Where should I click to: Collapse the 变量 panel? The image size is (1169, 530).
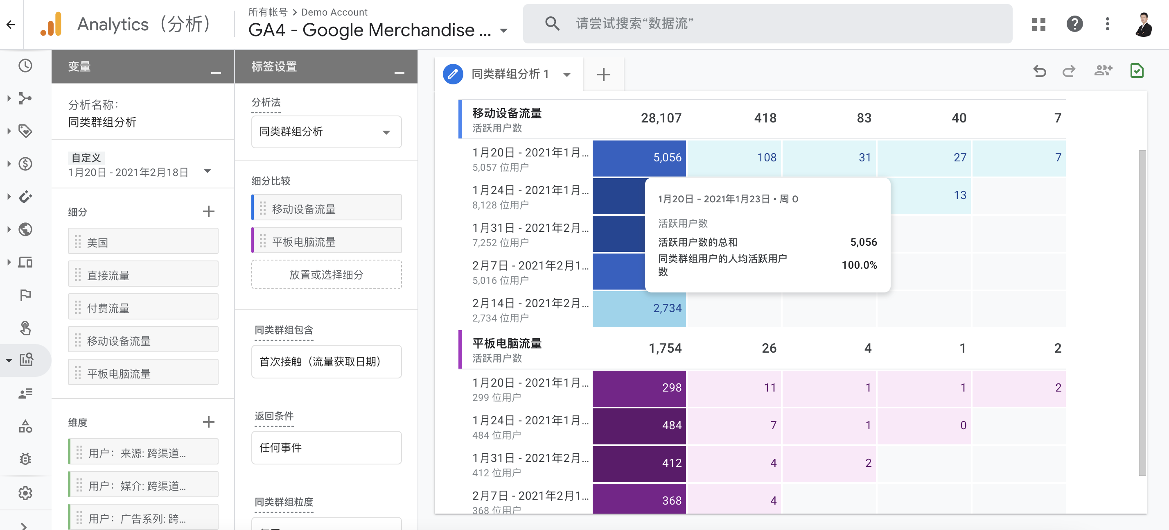(x=216, y=72)
